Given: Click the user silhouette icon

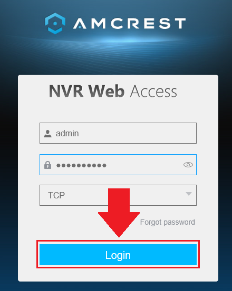Looking at the screenshot, I should point(47,134).
